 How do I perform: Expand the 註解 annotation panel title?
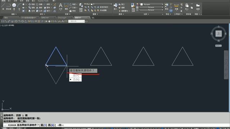[x=68, y=14]
